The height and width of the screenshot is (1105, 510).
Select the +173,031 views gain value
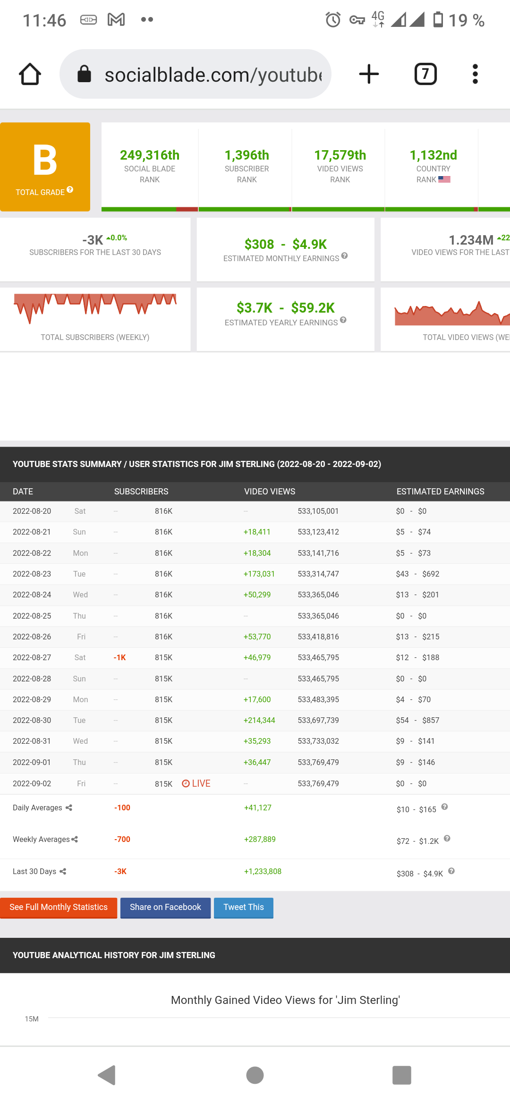click(259, 574)
